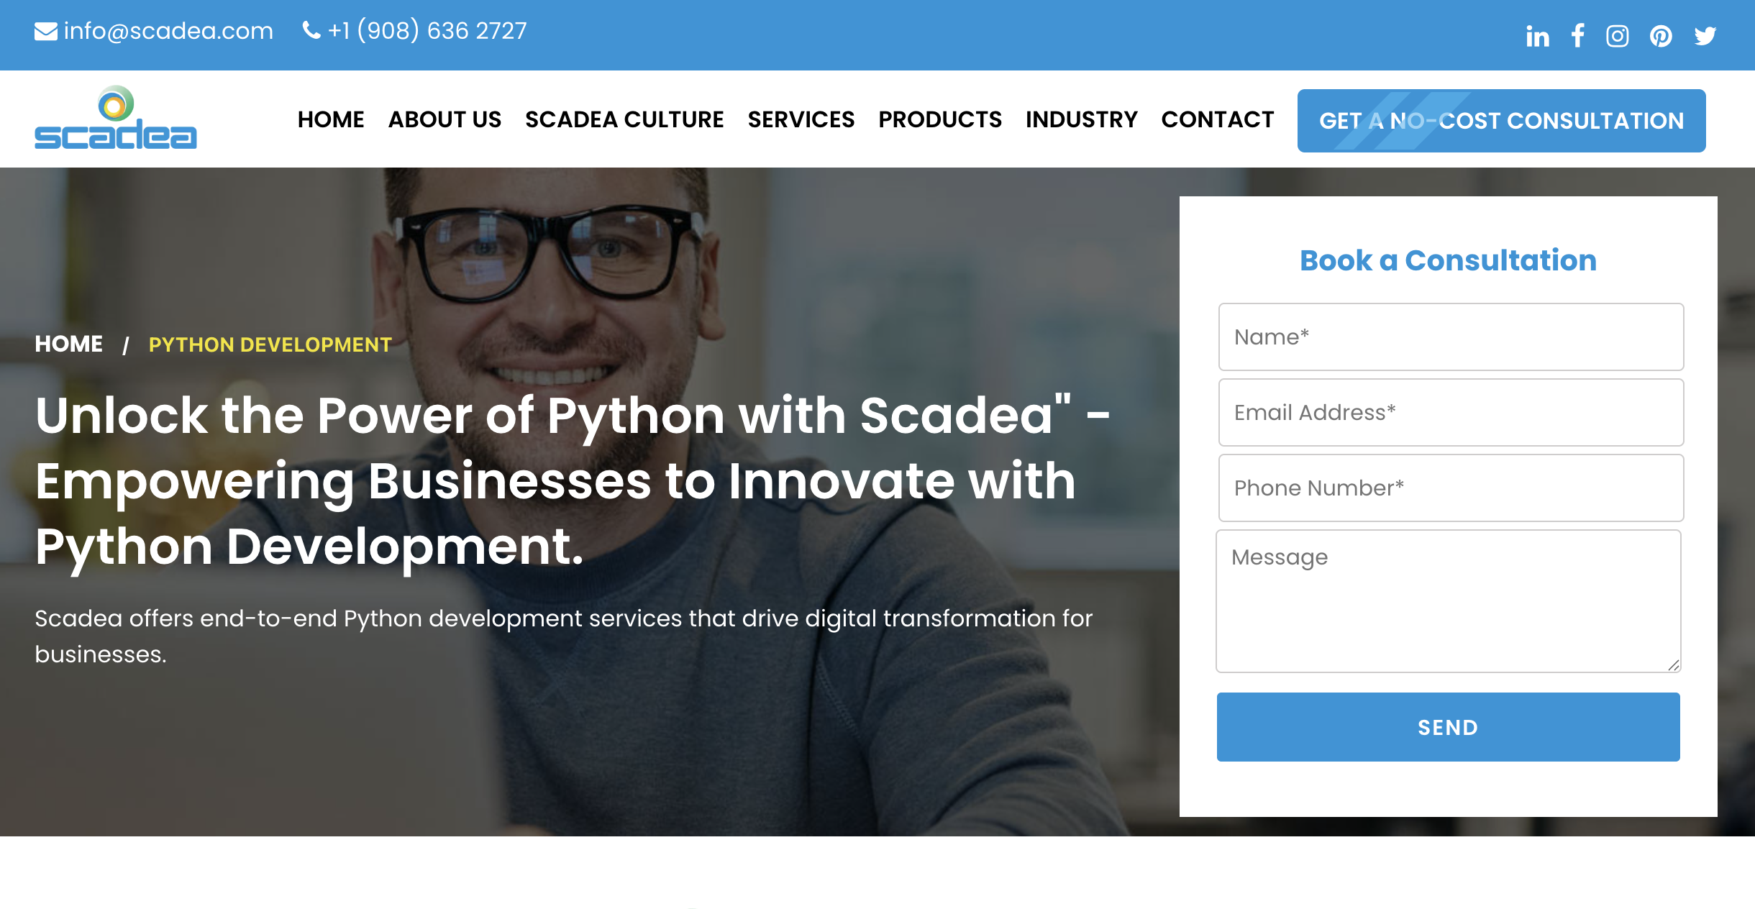Focus the Phone Number field
This screenshot has height=909, width=1755.
point(1451,488)
